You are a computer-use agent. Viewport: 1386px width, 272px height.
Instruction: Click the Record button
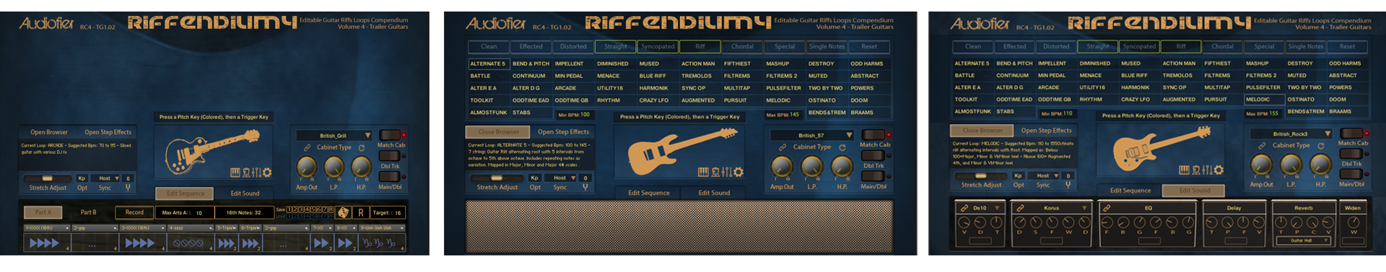click(134, 212)
